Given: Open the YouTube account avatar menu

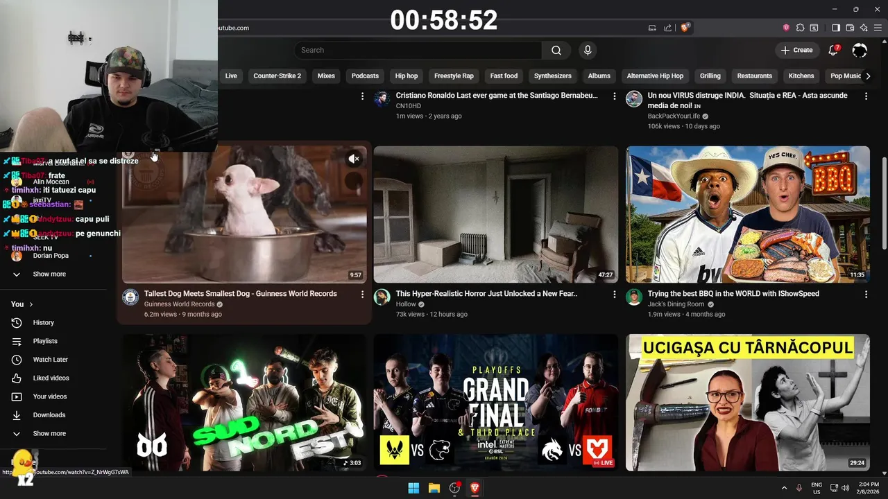Looking at the screenshot, I should coord(860,50).
